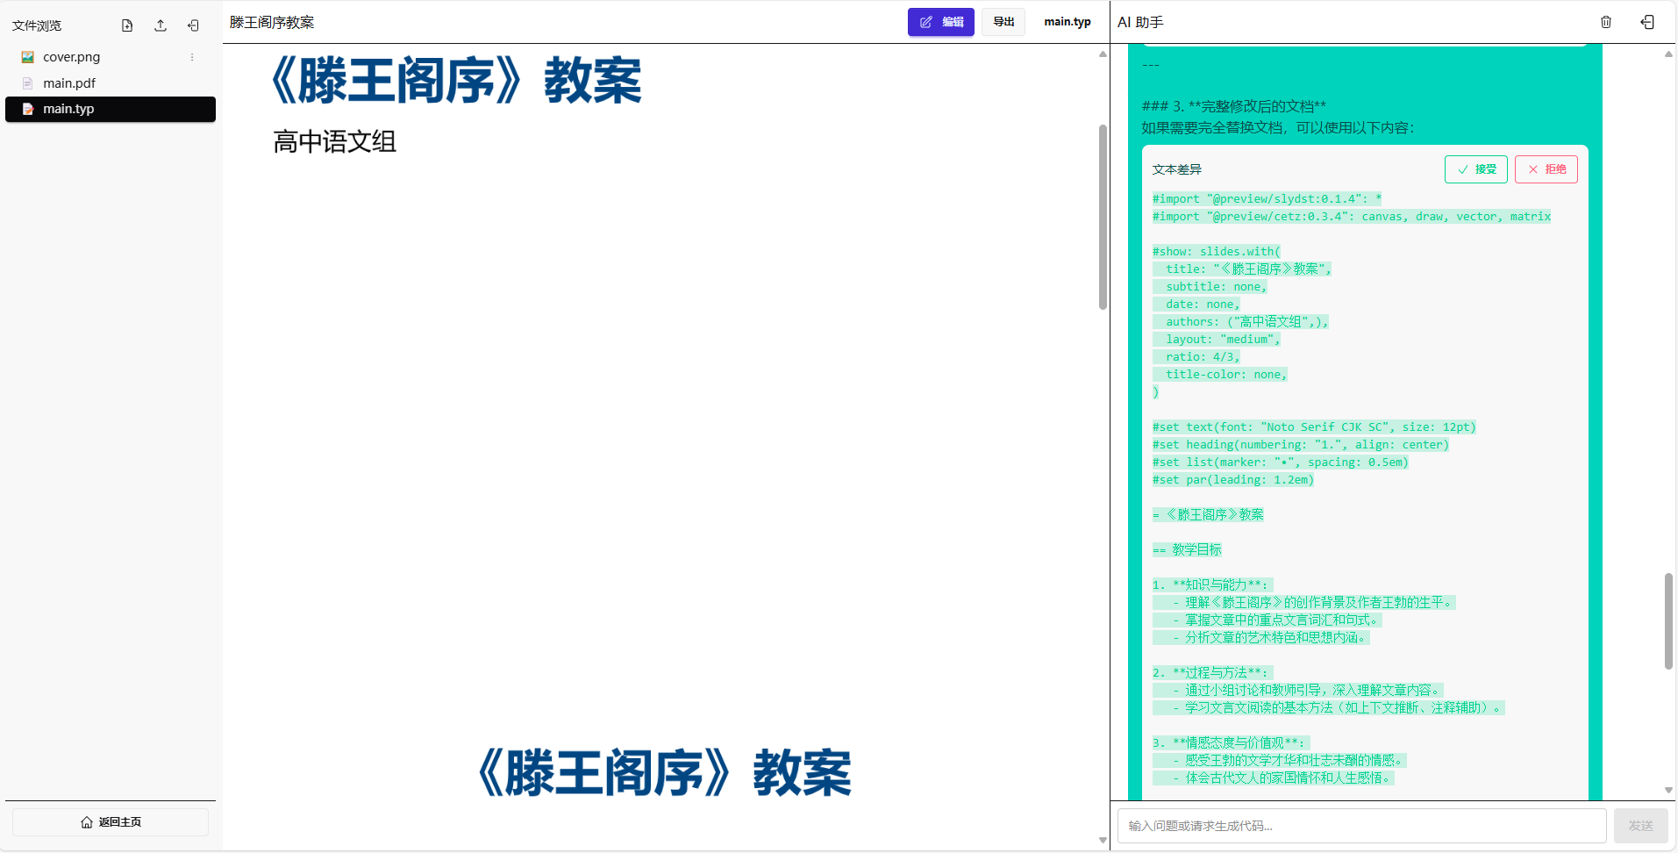Reject the proposed text diff
The width and height of the screenshot is (1678, 853).
[x=1546, y=168]
